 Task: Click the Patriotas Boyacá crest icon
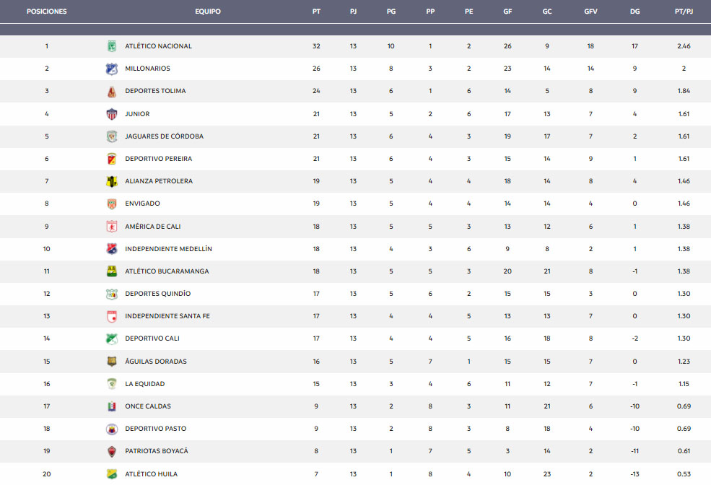pyautogui.click(x=112, y=452)
